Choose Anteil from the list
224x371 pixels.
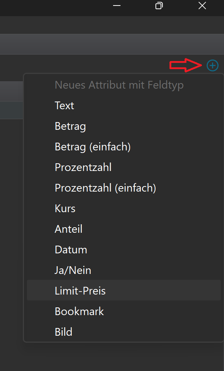coord(69,229)
